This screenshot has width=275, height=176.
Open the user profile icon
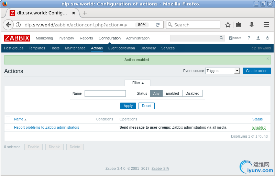[x=258, y=38]
